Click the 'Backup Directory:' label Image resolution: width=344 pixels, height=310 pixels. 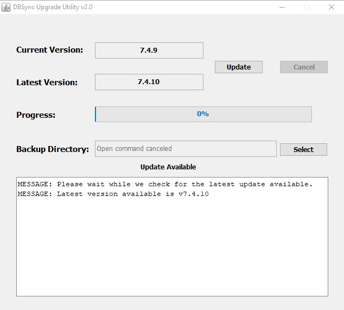53,149
